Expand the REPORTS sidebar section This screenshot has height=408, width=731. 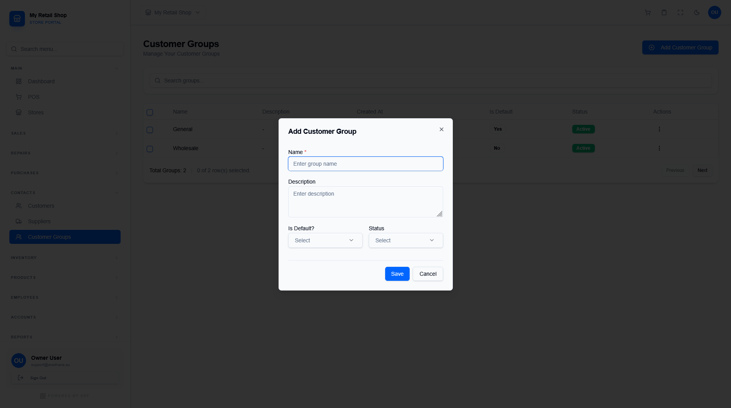point(65,337)
